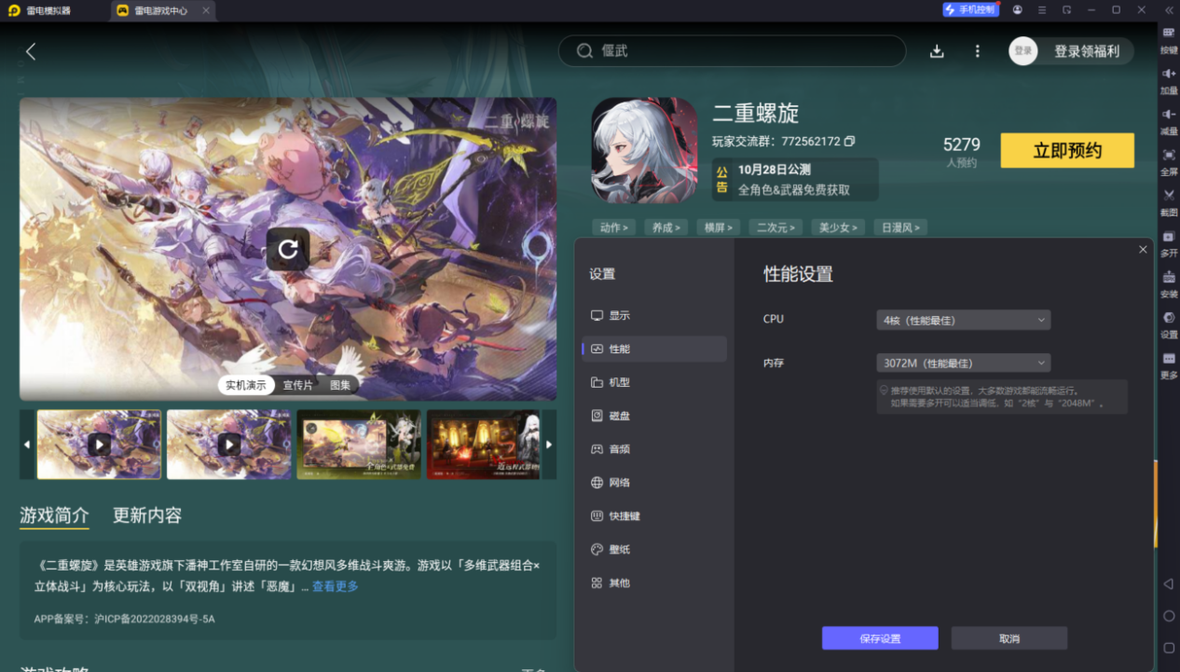The width and height of the screenshot is (1180, 672).
Task: Click the search magnifier icon
Action: point(584,51)
